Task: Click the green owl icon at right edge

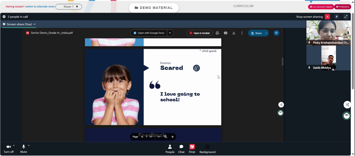Action: point(346,116)
